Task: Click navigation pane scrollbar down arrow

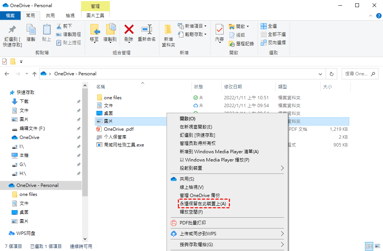Action: (x=85, y=239)
